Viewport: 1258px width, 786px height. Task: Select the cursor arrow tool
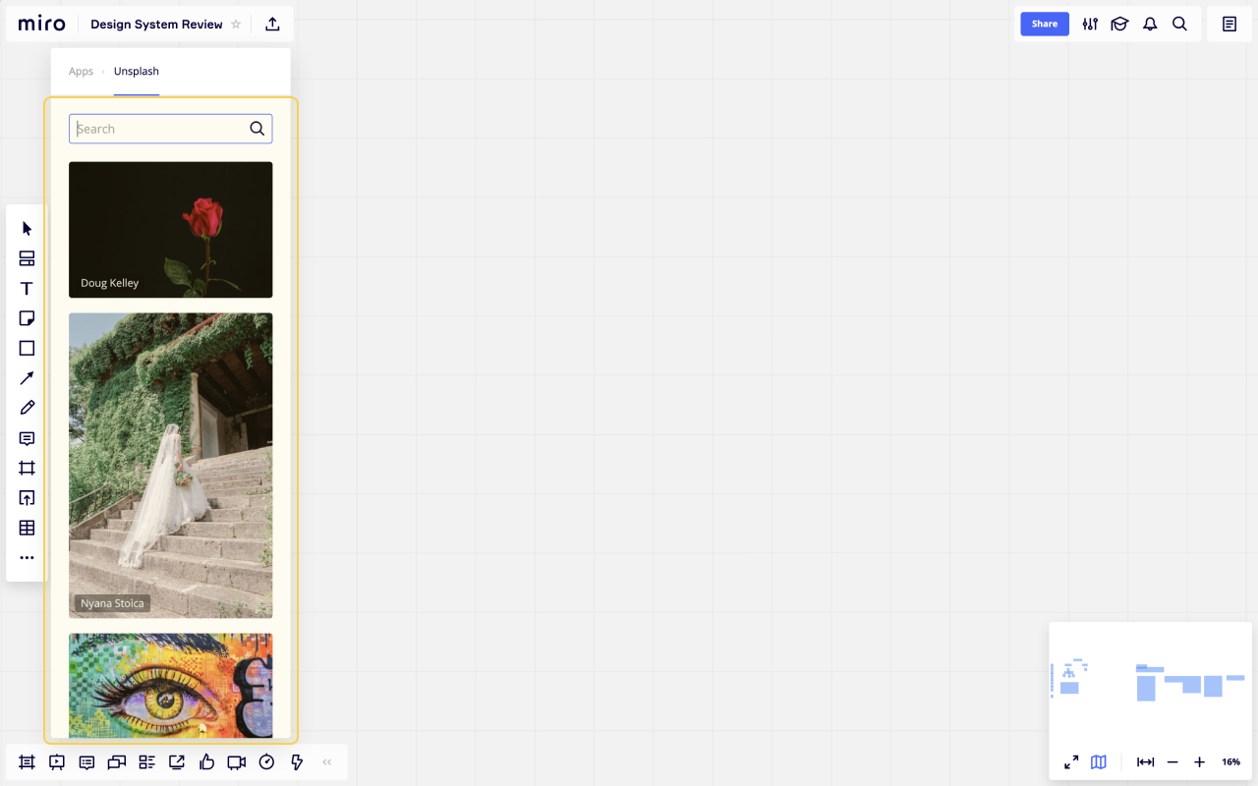click(x=27, y=229)
